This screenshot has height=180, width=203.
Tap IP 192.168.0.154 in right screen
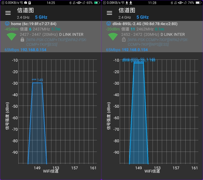[135, 50]
